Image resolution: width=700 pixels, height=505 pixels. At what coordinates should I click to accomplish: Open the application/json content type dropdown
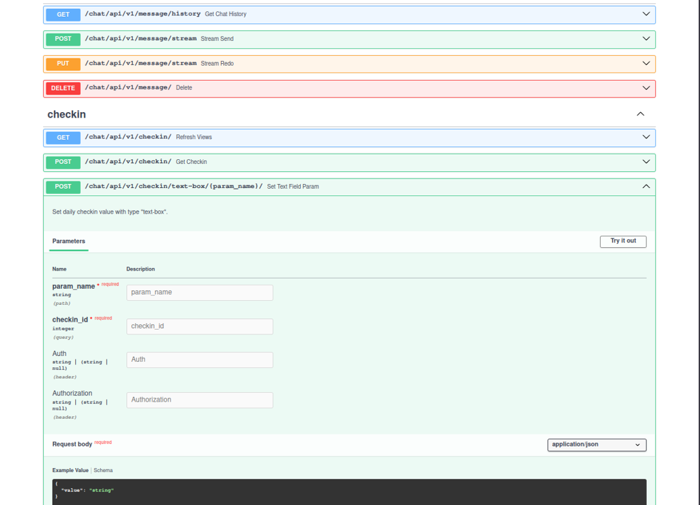pyautogui.click(x=597, y=445)
